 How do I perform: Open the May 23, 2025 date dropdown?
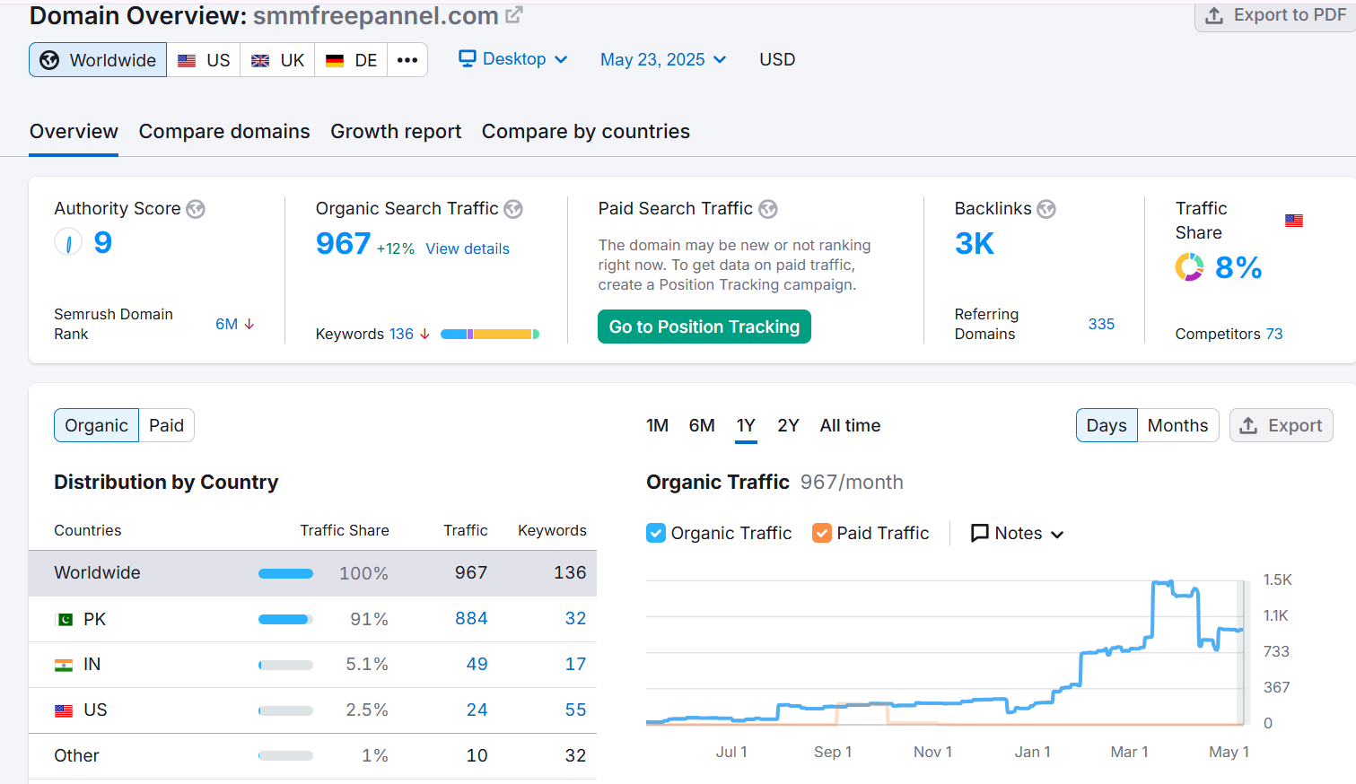pyautogui.click(x=663, y=59)
